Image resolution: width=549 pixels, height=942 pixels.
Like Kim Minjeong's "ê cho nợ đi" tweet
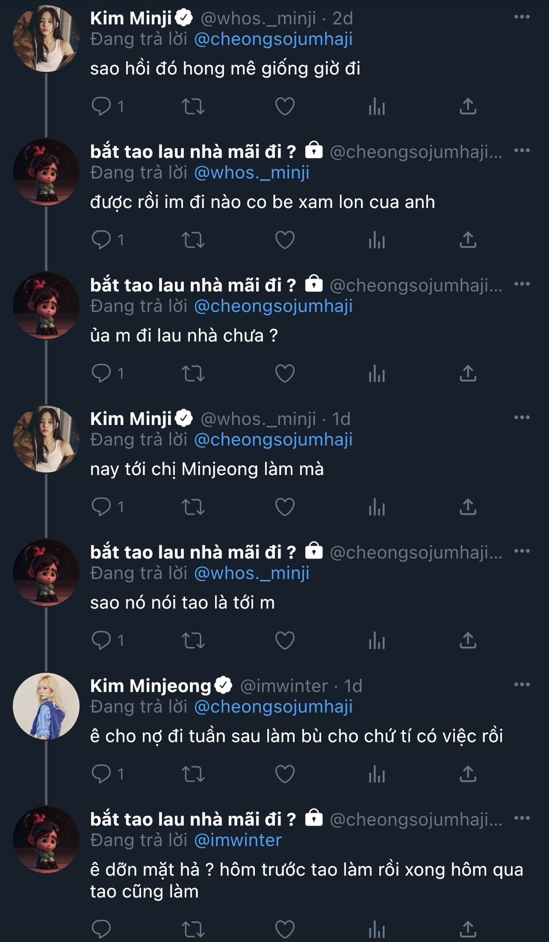pyautogui.click(x=284, y=774)
